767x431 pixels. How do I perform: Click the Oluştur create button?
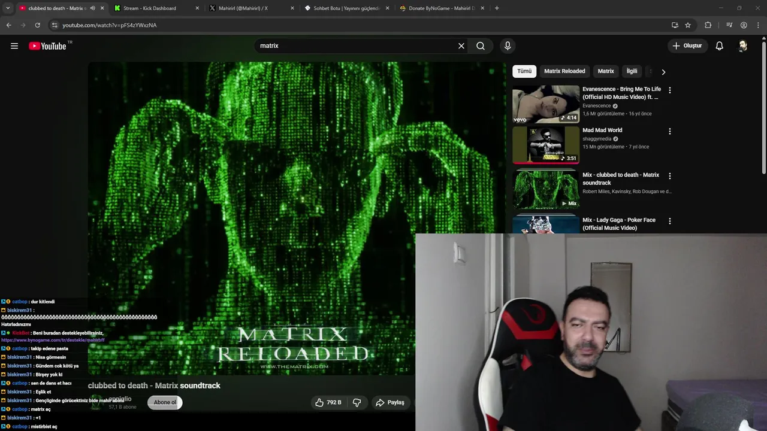[x=687, y=46]
